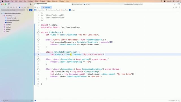This screenshot has width=181, height=102.
Task: Add an editor on the right
Action: pos(179,7)
